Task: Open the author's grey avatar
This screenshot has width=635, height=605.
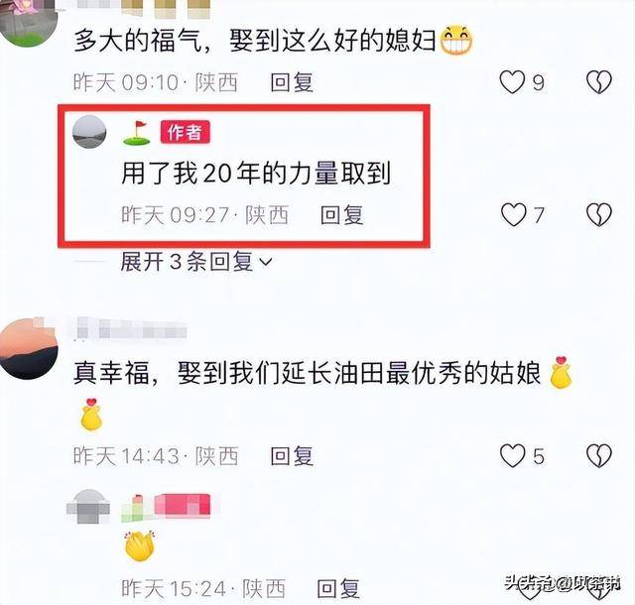Action: 89,132
